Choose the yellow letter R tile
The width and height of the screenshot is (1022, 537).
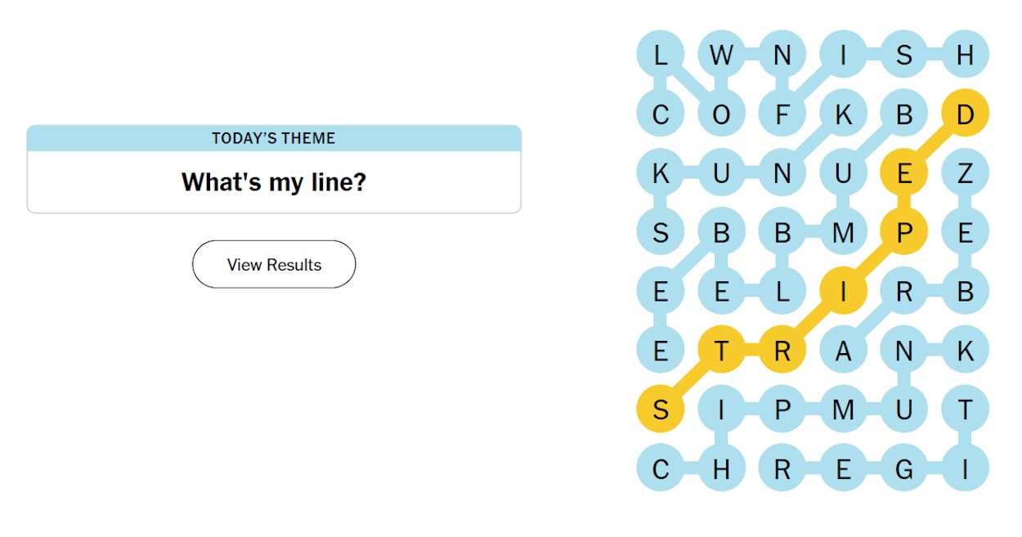(x=782, y=351)
